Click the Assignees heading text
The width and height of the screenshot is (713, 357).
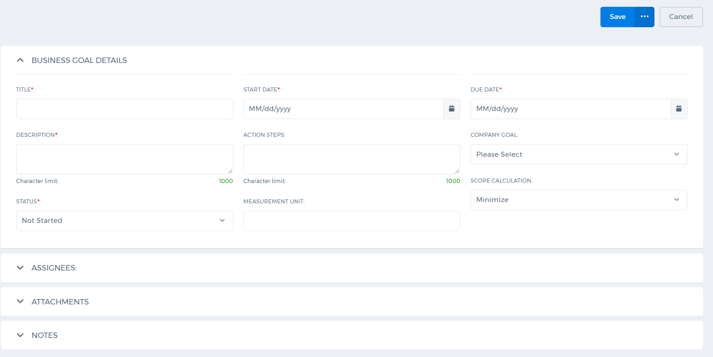54,268
